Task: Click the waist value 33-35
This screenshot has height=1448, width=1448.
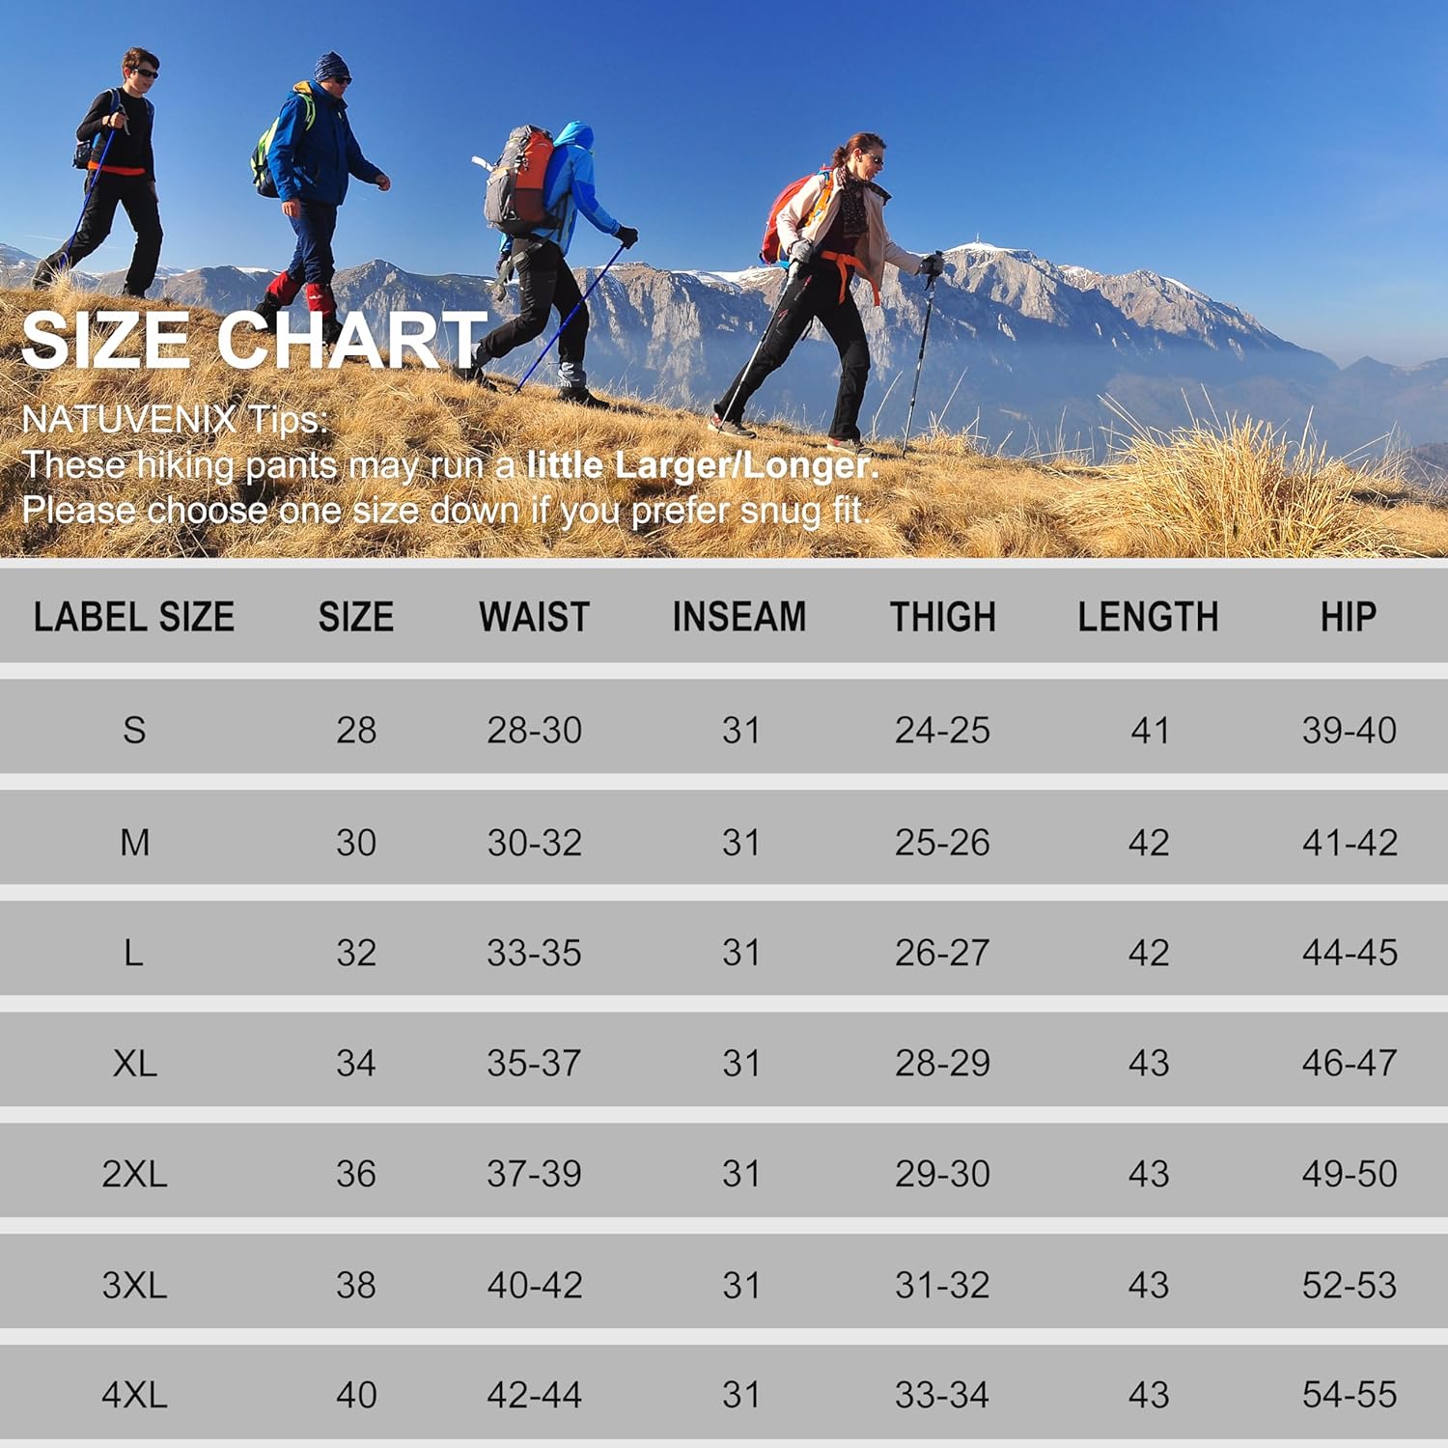Action: pyautogui.click(x=534, y=954)
